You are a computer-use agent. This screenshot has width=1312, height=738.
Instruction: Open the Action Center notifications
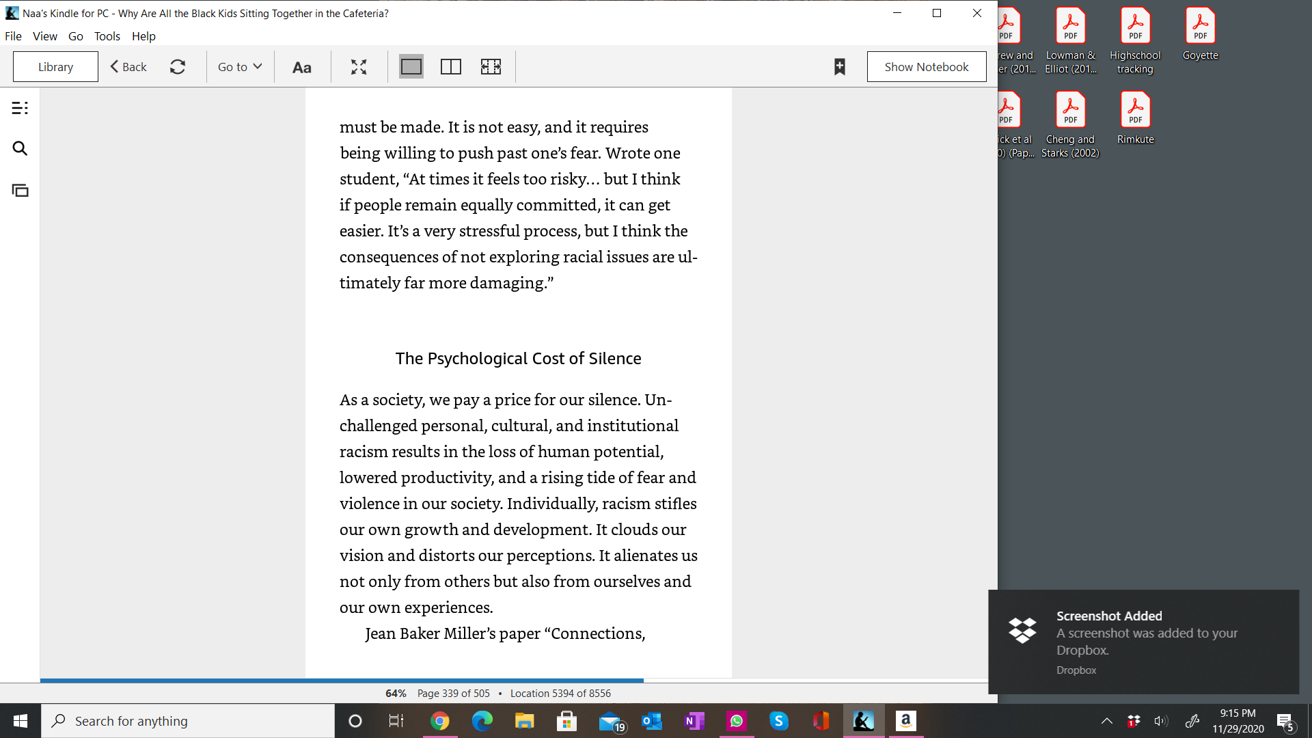[x=1285, y=722]
